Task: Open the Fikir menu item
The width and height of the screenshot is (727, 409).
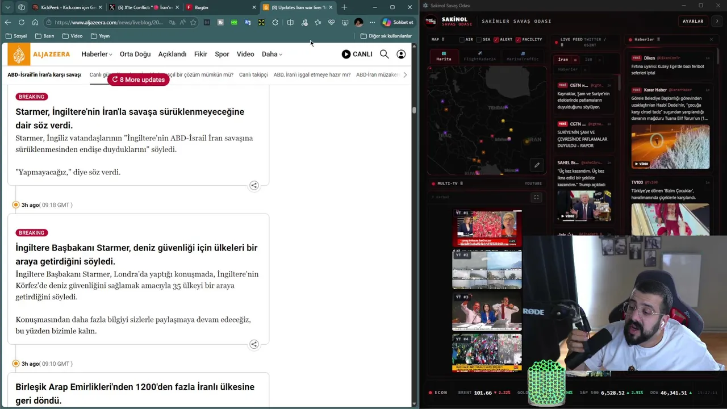Action: [200, 54]
